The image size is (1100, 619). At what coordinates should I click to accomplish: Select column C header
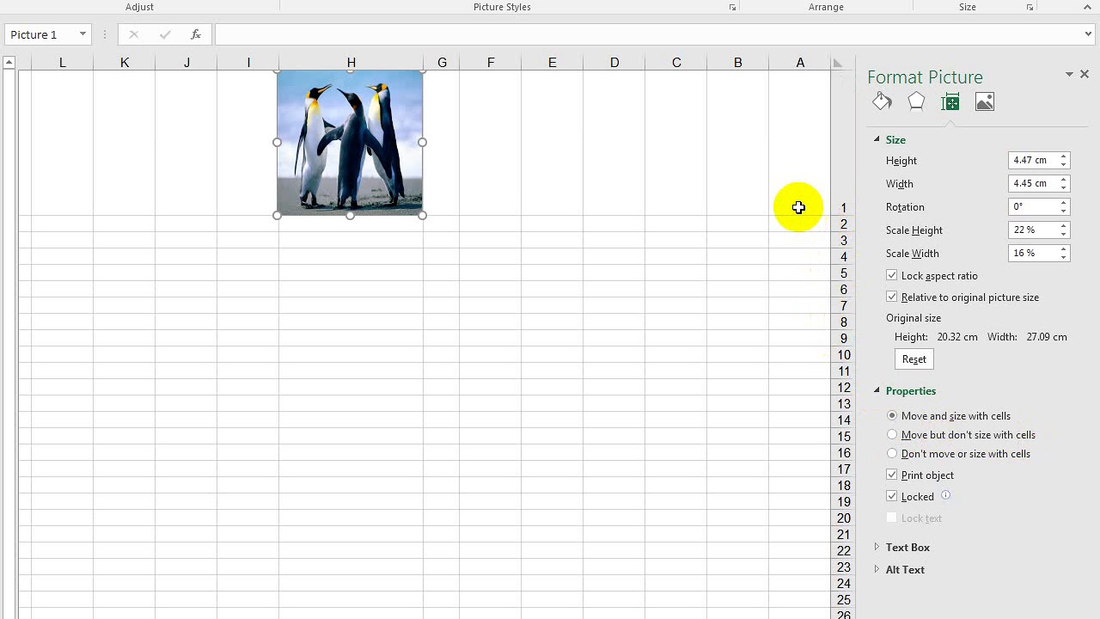676,63
